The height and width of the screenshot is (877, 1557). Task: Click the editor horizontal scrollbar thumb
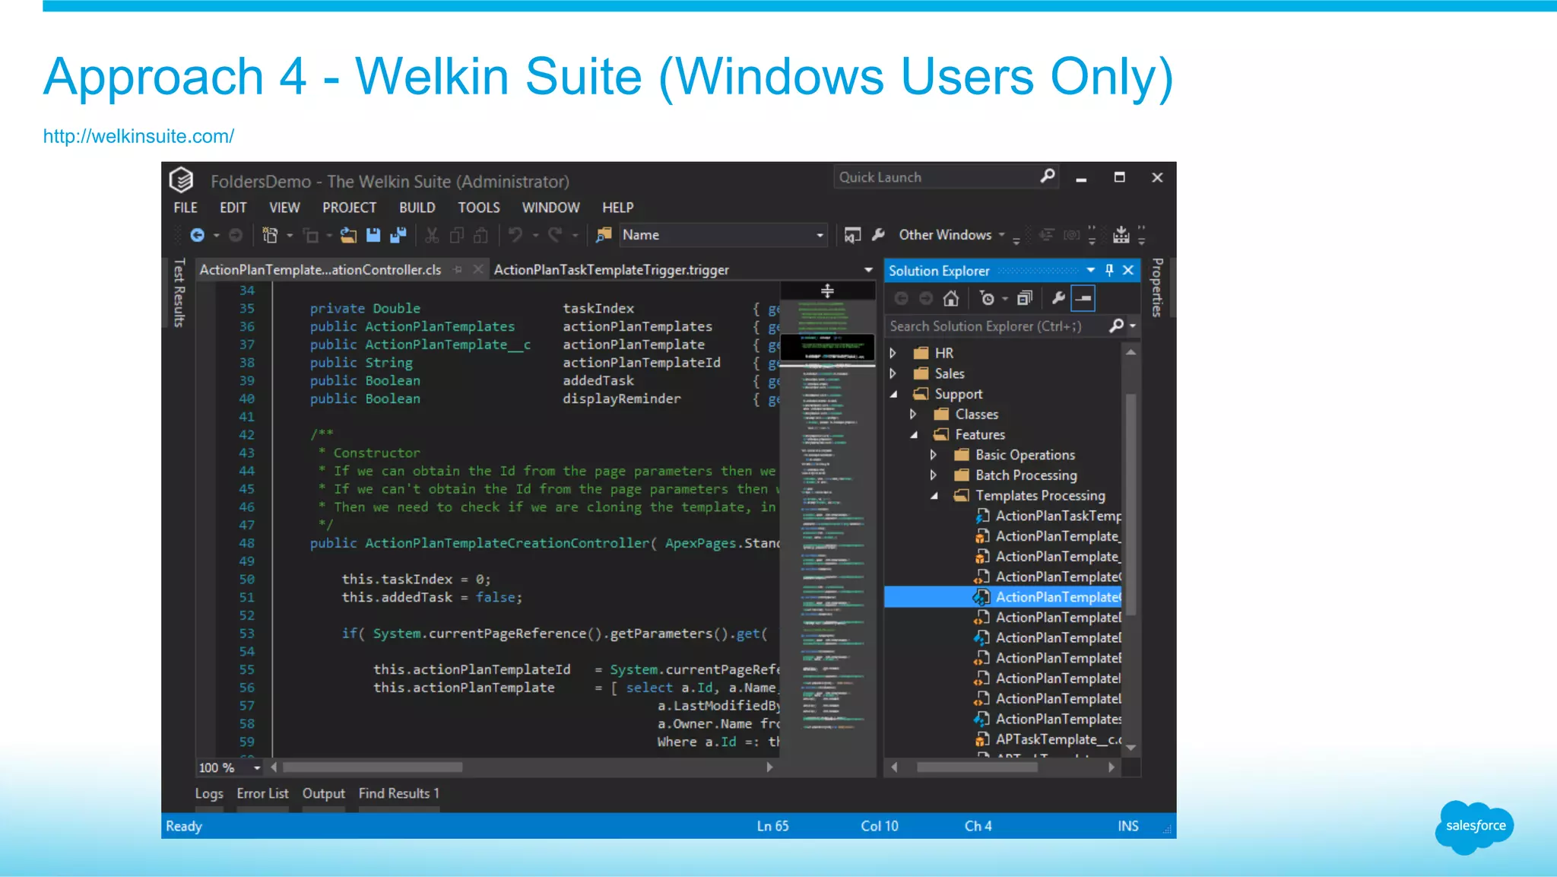(x=373, y=767)
